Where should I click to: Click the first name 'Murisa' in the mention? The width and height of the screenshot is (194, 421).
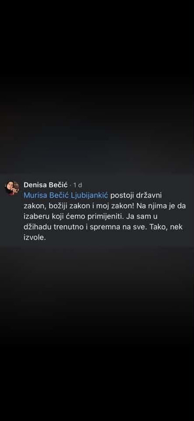click(x=35, y=195)
